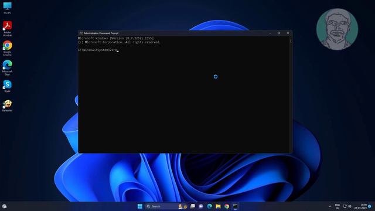Launch Microsoft Edge from the taskbar
375x211 pixels.
(210, 206)
